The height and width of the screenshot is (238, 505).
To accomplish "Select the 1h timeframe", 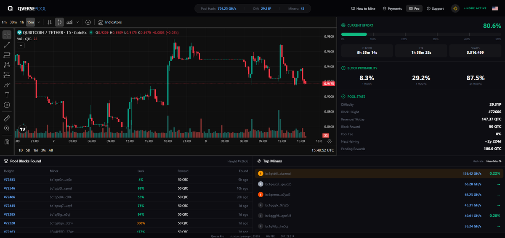I will (22, 22).
